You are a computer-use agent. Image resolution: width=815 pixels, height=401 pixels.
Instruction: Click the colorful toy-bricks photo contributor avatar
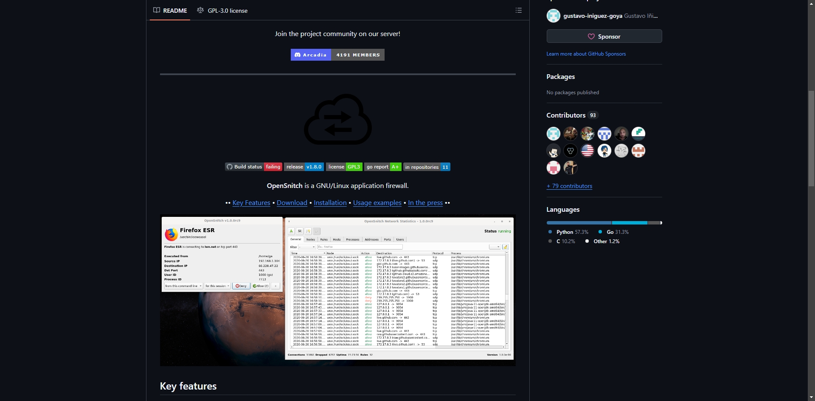[x=587, y=134]
